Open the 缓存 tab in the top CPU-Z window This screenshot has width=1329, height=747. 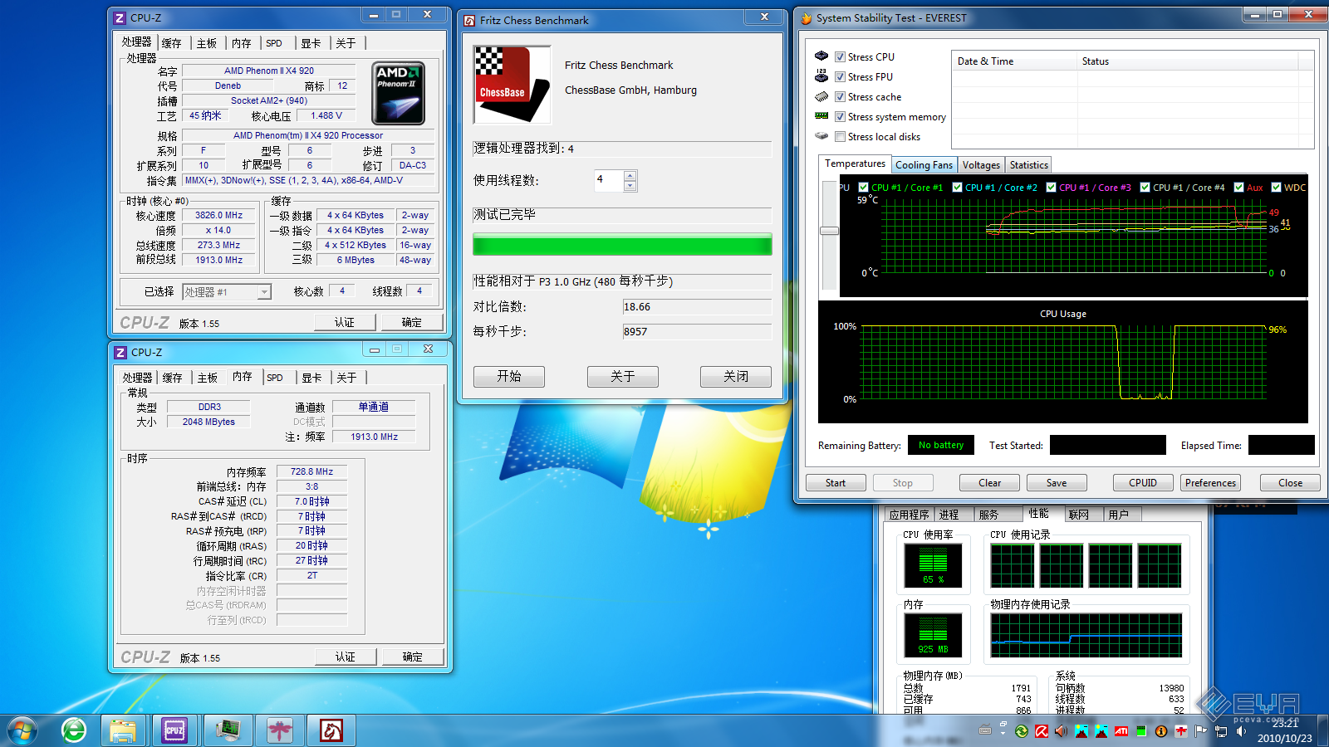pyautogui.click(x=171, y=43)
